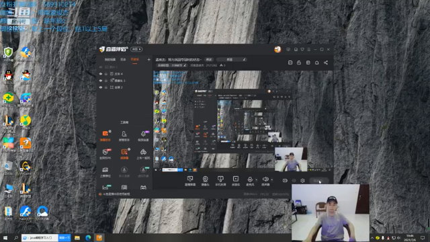Add a screen capture source from bottom toolbar
This screenshot has width=430, height=242.
click(x=190, y=181)
